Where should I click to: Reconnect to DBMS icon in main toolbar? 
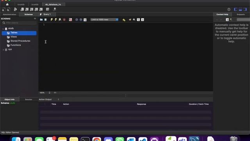tap(55, 9)
